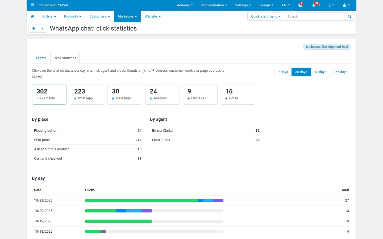
Task: Show statistics for 7 days
Action: pyautogui.click(x=283, y=72)
